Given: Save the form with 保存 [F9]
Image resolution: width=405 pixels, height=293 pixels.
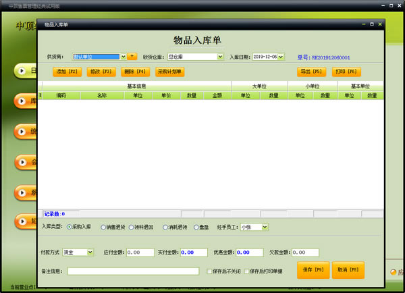Looking at the screenshot, I should (313, 270).
